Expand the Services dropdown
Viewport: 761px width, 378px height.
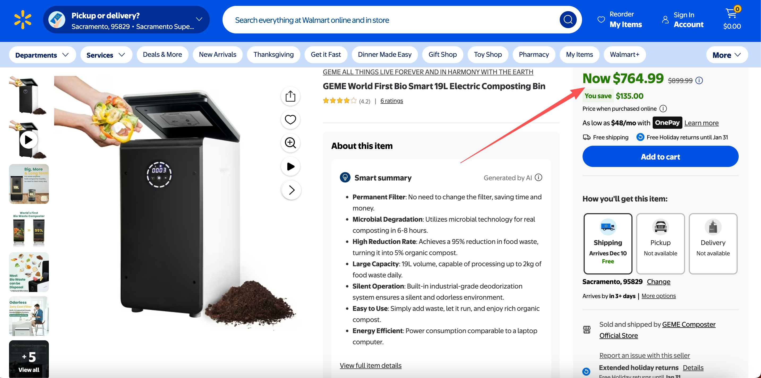tap(106, 55)
